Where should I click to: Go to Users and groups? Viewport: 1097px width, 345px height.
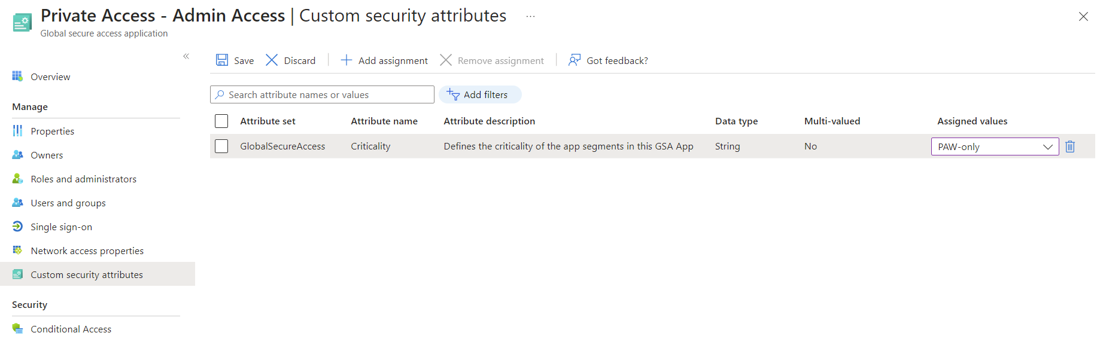click(68, 203)
